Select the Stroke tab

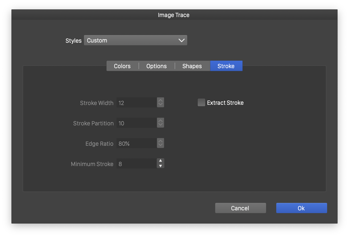point(226,66)
